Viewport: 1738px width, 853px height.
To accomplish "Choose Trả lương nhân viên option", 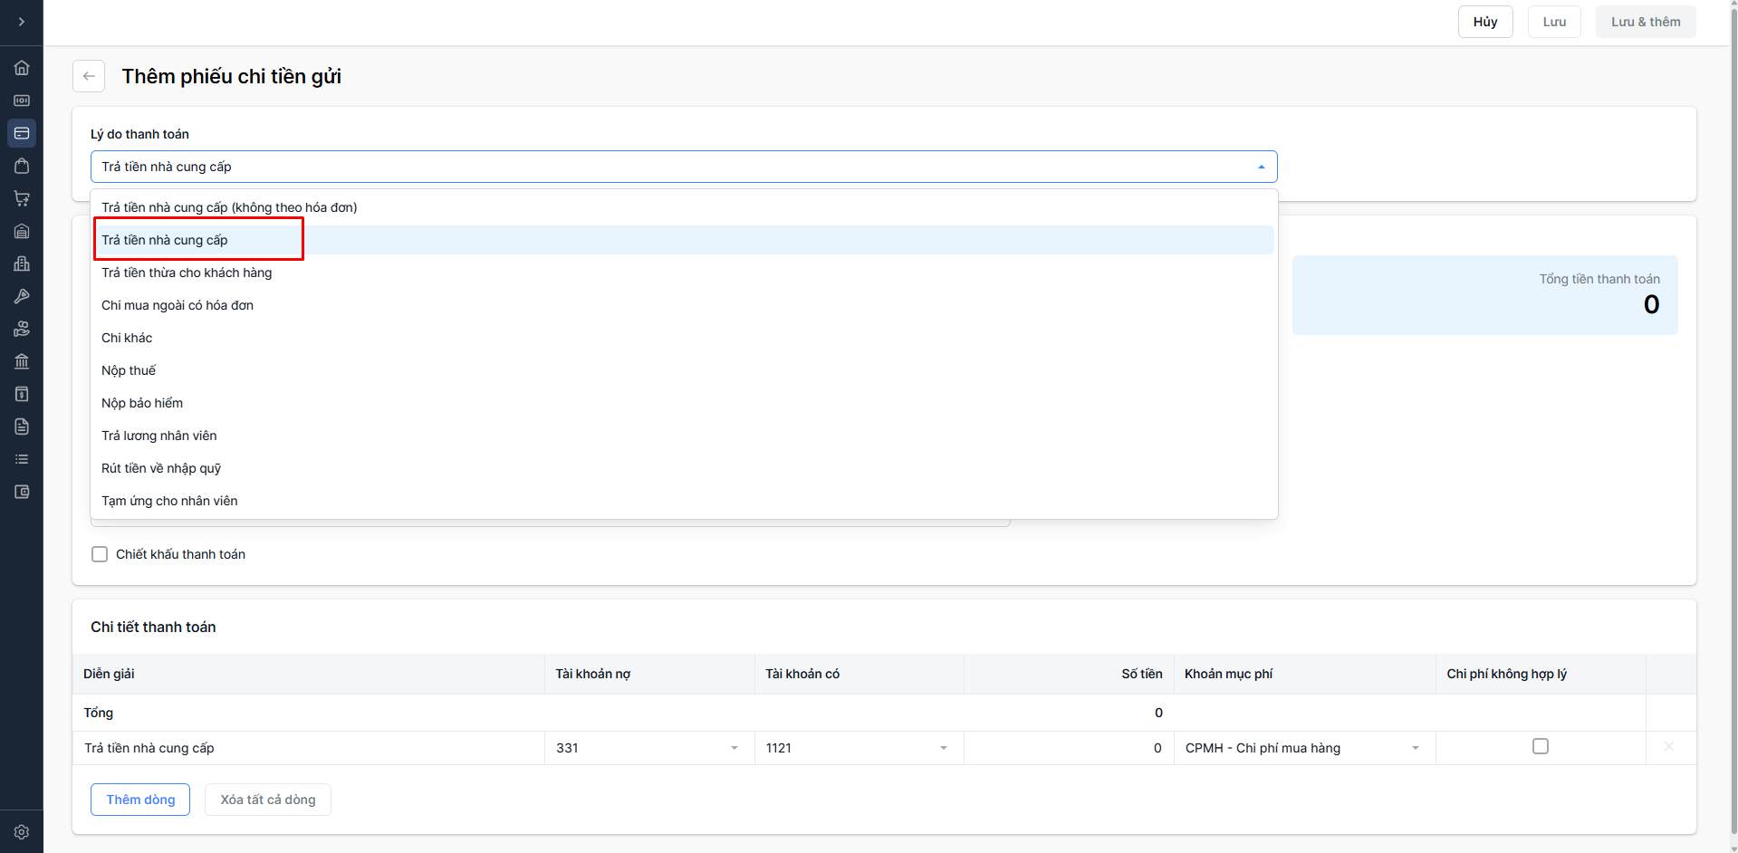I will 159,436.
